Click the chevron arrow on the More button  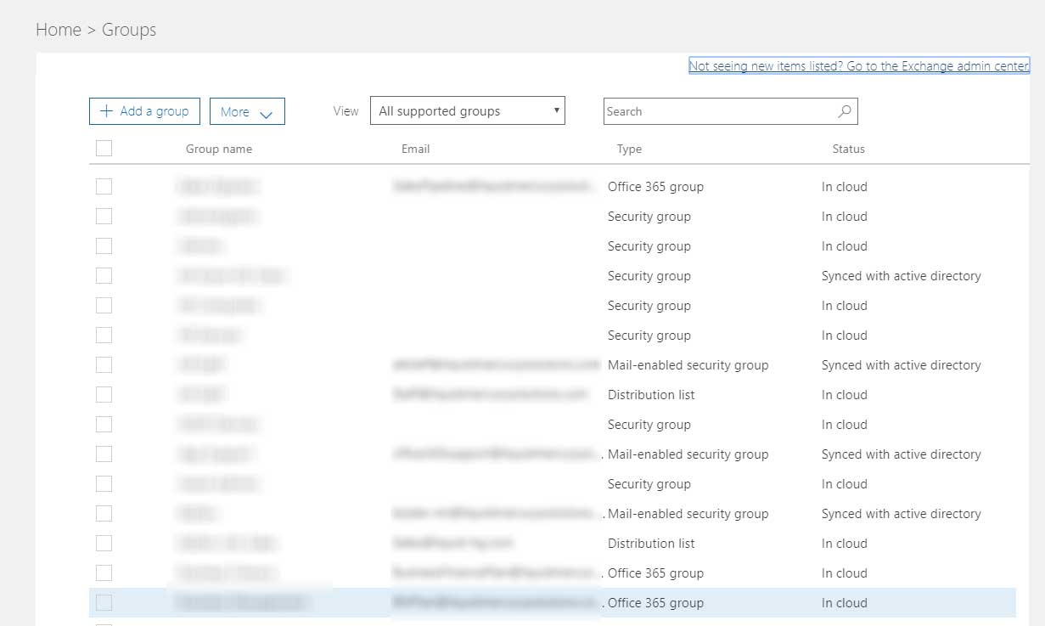pos(266,113)
